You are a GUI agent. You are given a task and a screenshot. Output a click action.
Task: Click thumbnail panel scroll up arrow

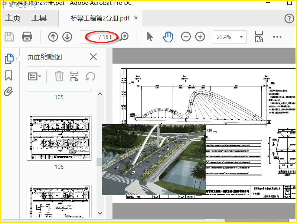(100, 94)
